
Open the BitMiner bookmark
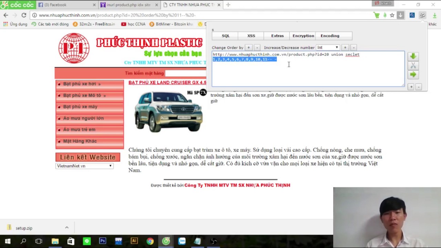(171, 24)
